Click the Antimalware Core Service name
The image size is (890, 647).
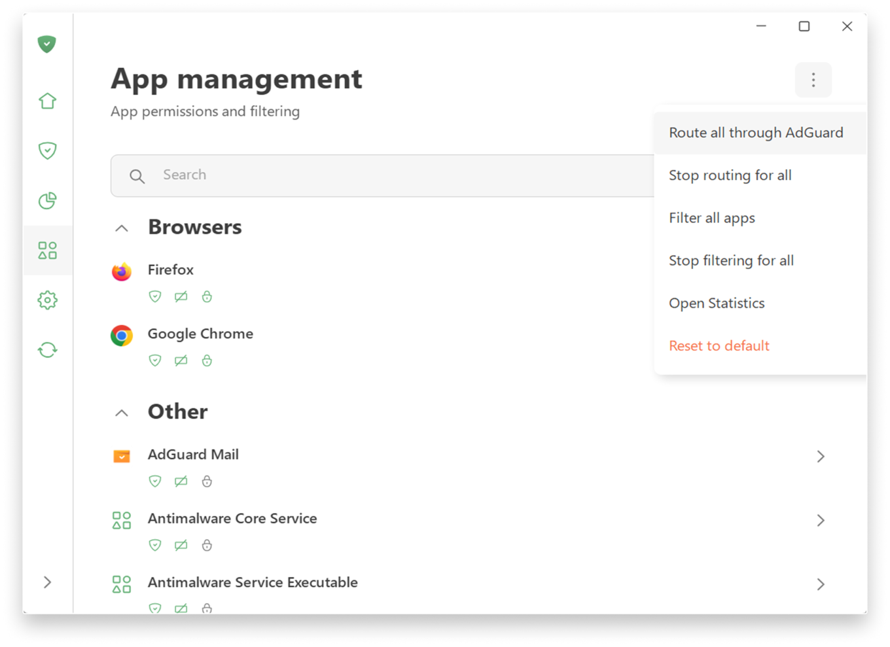point(232,519)
